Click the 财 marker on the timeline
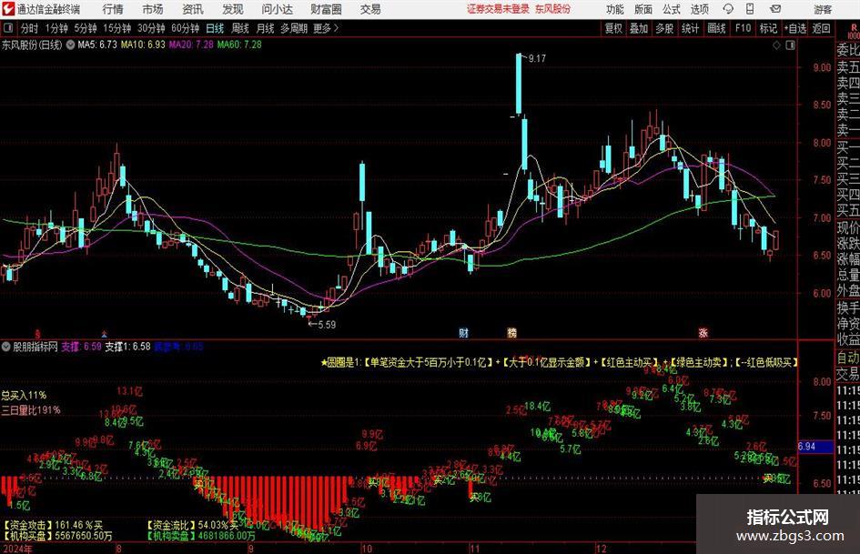The width and height of the screenshot is (860, 554). click(x=463, y=332)
